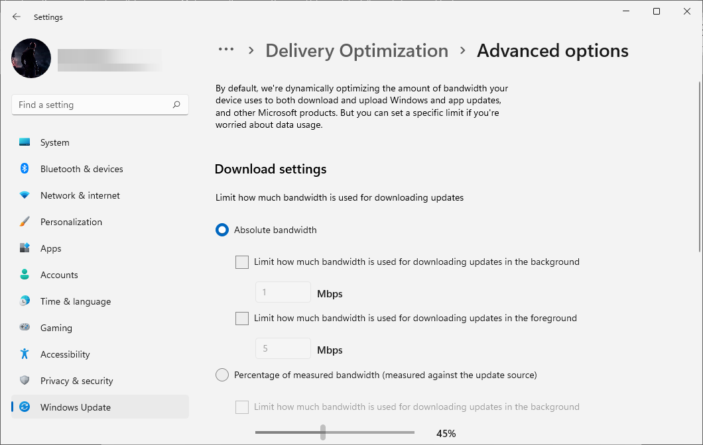Click the foreground Mbps field showing 5
Viewport: 703px width, 445px height.
pos(283,348)
